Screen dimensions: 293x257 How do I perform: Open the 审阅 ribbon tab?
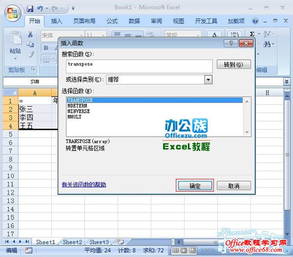(x=156, y=21)
